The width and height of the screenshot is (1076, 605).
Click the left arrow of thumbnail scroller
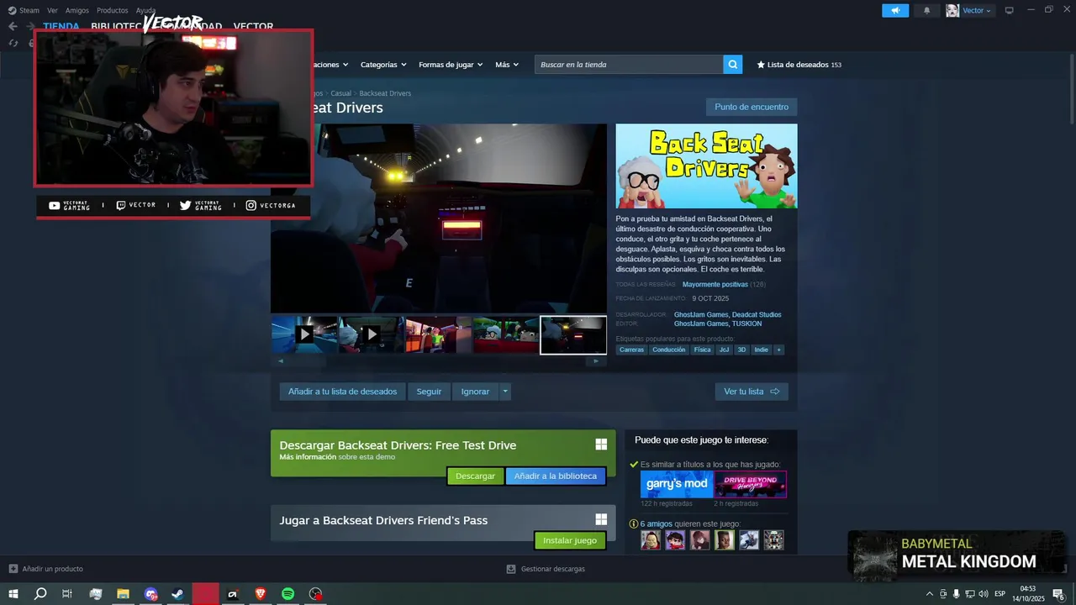[x=281, y=361]
